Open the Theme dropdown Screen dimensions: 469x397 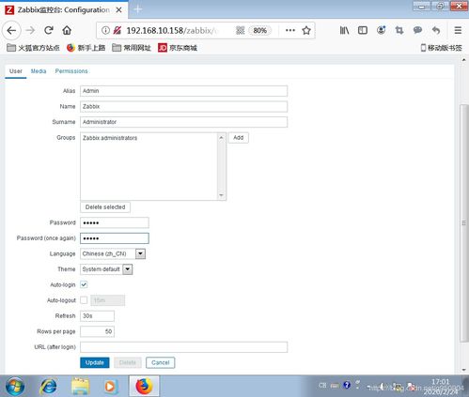click(128, 269)
